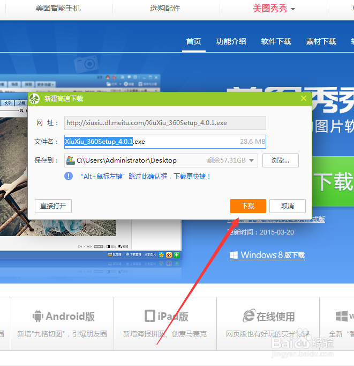Open 选购配件 top navigation item
This screenshot has height=366, width=354.
click(x=165, y=8)
